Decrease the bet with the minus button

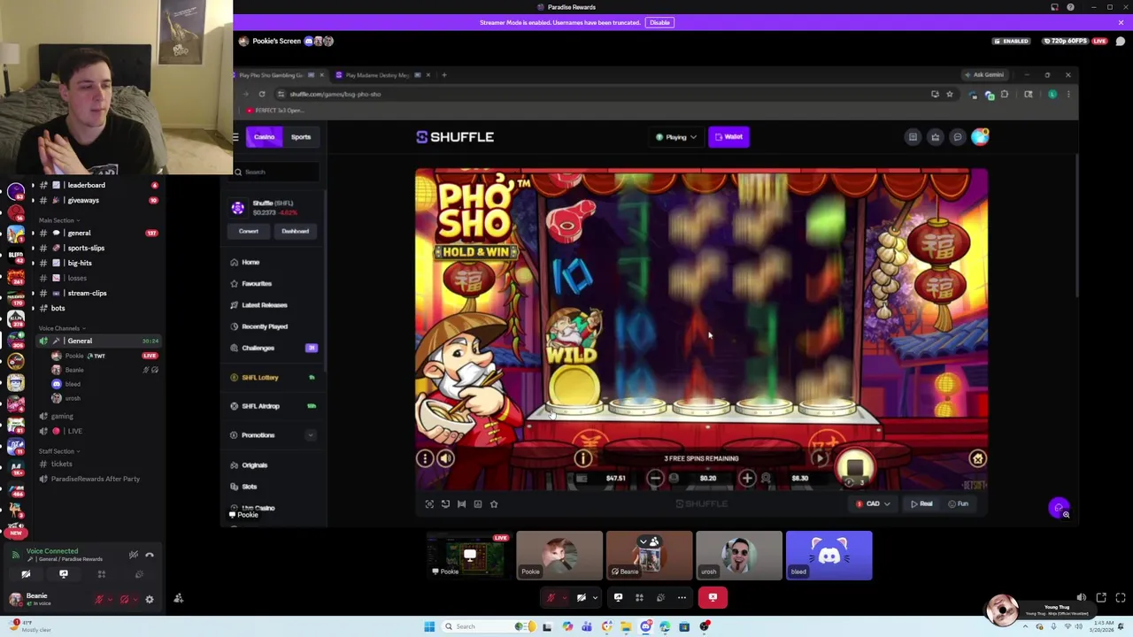coord(655,479)
